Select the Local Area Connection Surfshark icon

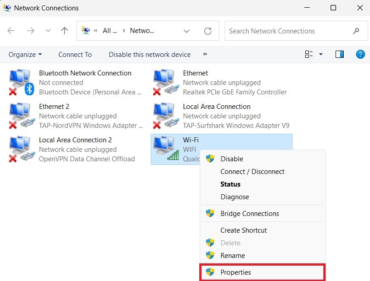(165, 116)
